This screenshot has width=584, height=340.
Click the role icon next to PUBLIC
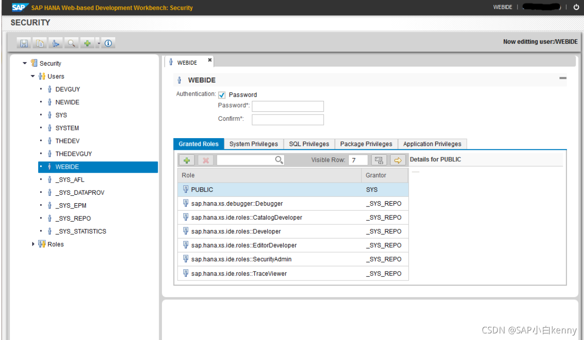click(x=186, y=189)
